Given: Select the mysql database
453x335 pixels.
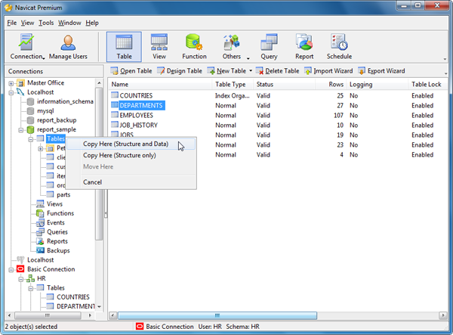Looking at the screenshot, I should click(x=45, y=111).
